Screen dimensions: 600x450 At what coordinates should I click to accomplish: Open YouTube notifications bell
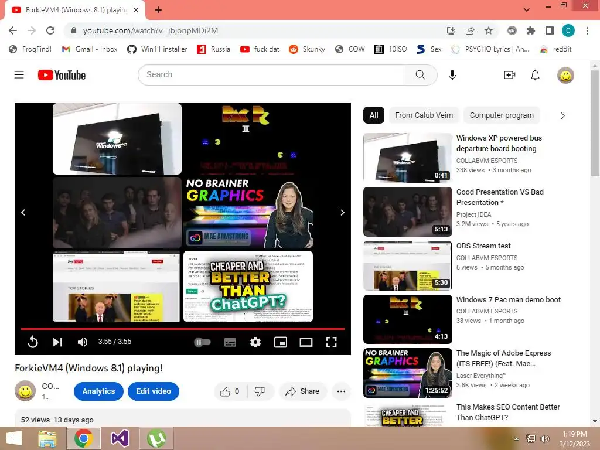pos(536,75)
